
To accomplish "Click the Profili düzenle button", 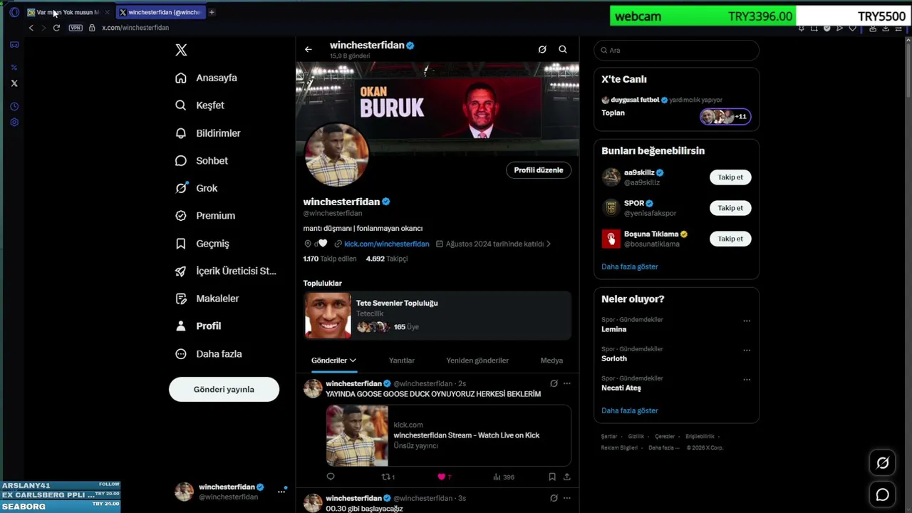I will point(539,170).
